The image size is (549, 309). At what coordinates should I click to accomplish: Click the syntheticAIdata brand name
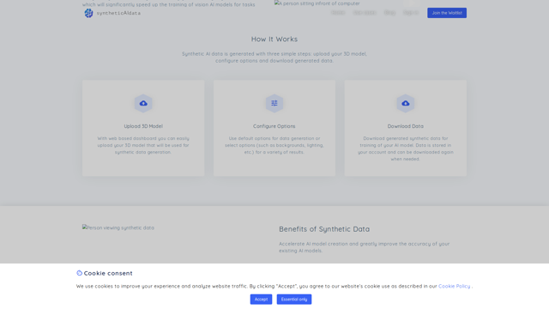coord(118,13)
